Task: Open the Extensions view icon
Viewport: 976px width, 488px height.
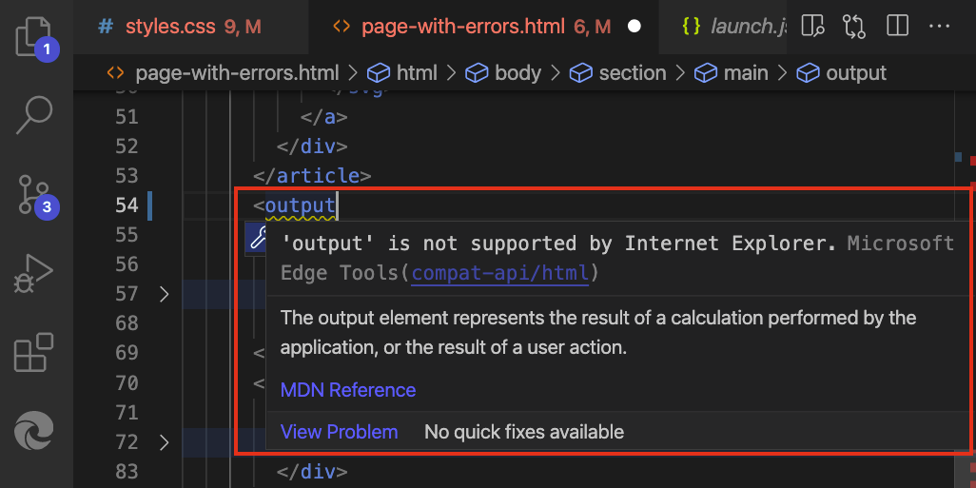Action: 34,353
